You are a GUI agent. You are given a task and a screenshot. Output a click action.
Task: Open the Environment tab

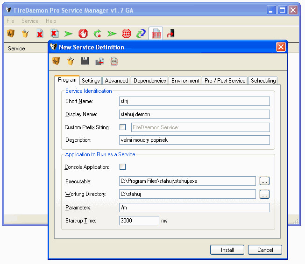pyautogui.click(x=185, y=80)
